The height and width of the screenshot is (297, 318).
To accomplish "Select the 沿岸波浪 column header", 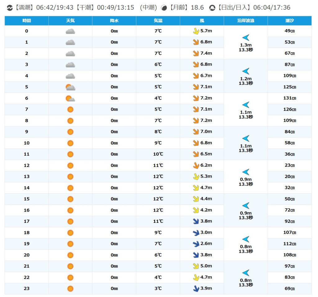I will [x=246, y=21].
